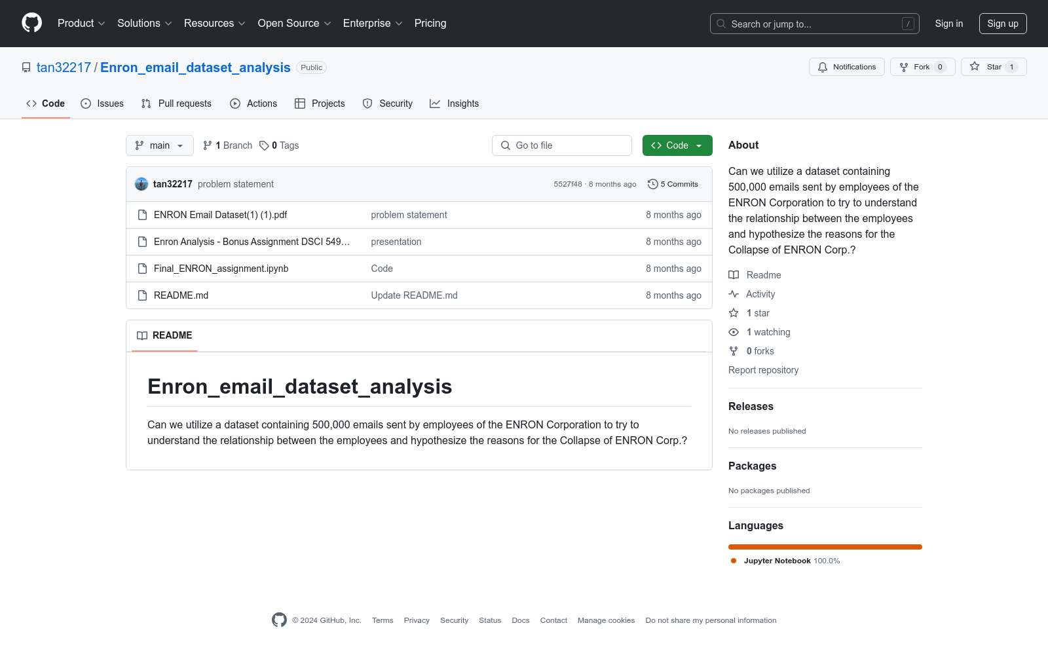Click 'Do not share my personal information'
Screen dimensions: 1048x655
pos(711,620)
